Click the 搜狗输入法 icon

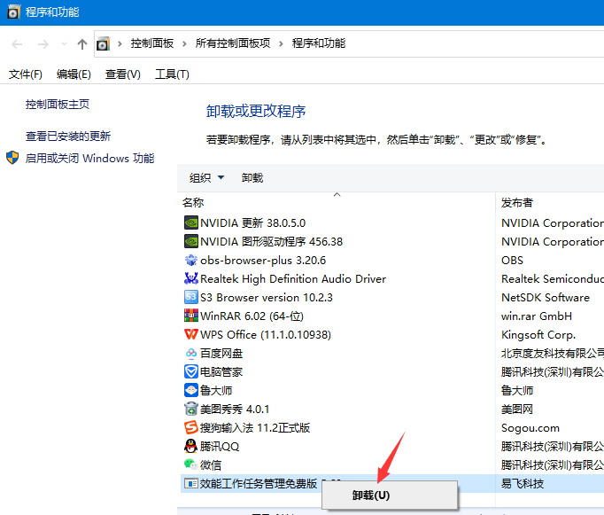point(191,427)
